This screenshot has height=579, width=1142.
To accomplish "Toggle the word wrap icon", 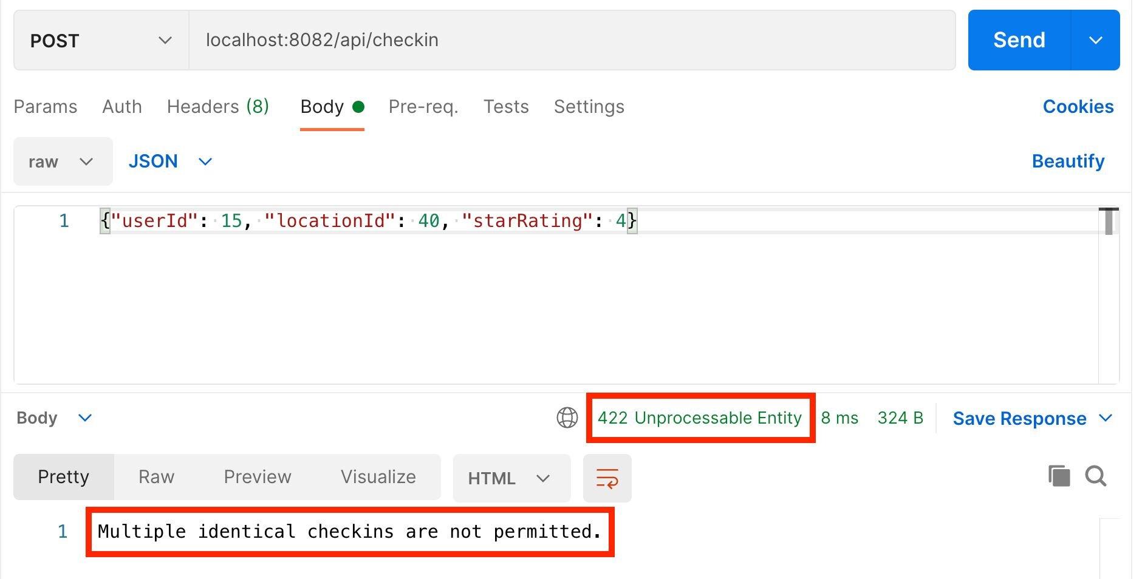I will pos(607,478).
